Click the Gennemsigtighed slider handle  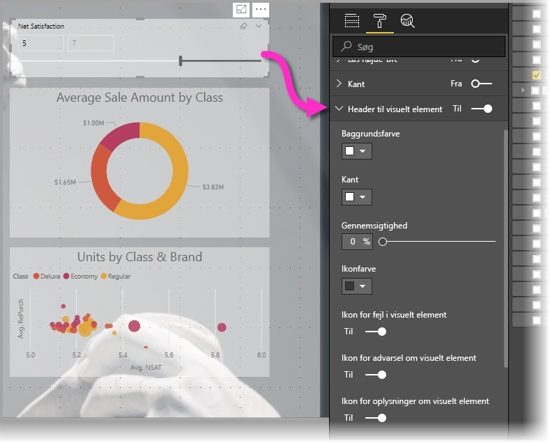383,242
